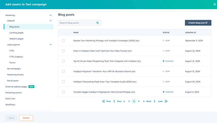Image resolution: width=217 pixels, height=123 pixels.
Task: Click the next page chevron arrow
Action: point(155,101)
